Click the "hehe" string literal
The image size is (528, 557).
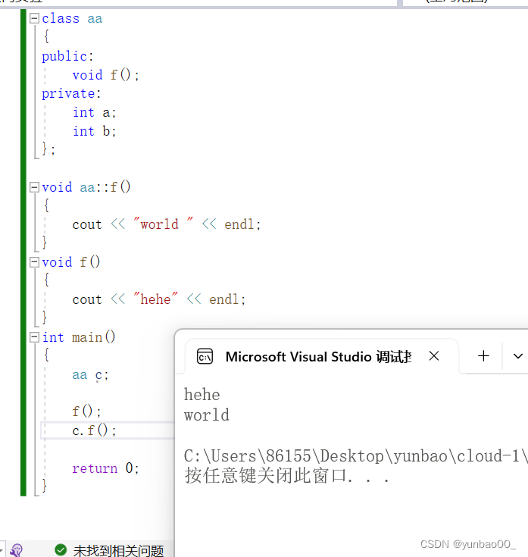click(x=155, y=299)
